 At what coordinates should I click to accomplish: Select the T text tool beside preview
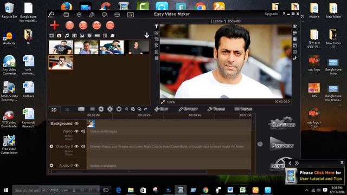point(157,27)
